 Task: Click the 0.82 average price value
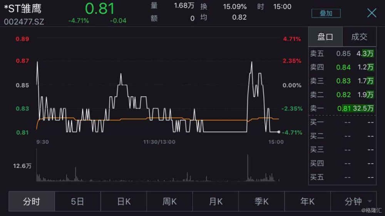(239, 17)
